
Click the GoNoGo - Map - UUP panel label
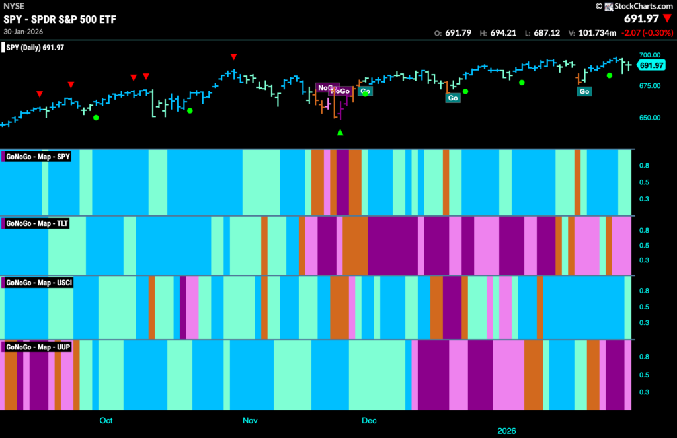pyautogui.click(x=38, y=347)
